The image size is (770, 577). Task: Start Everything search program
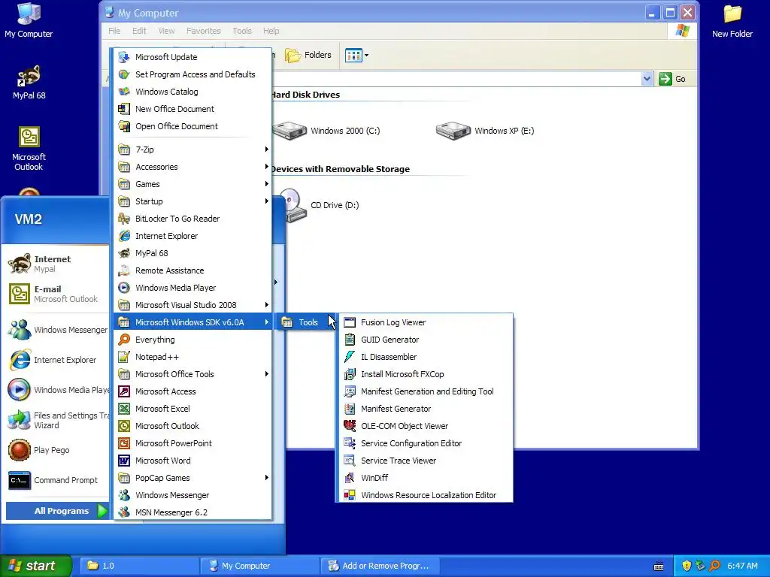(192, 340)
